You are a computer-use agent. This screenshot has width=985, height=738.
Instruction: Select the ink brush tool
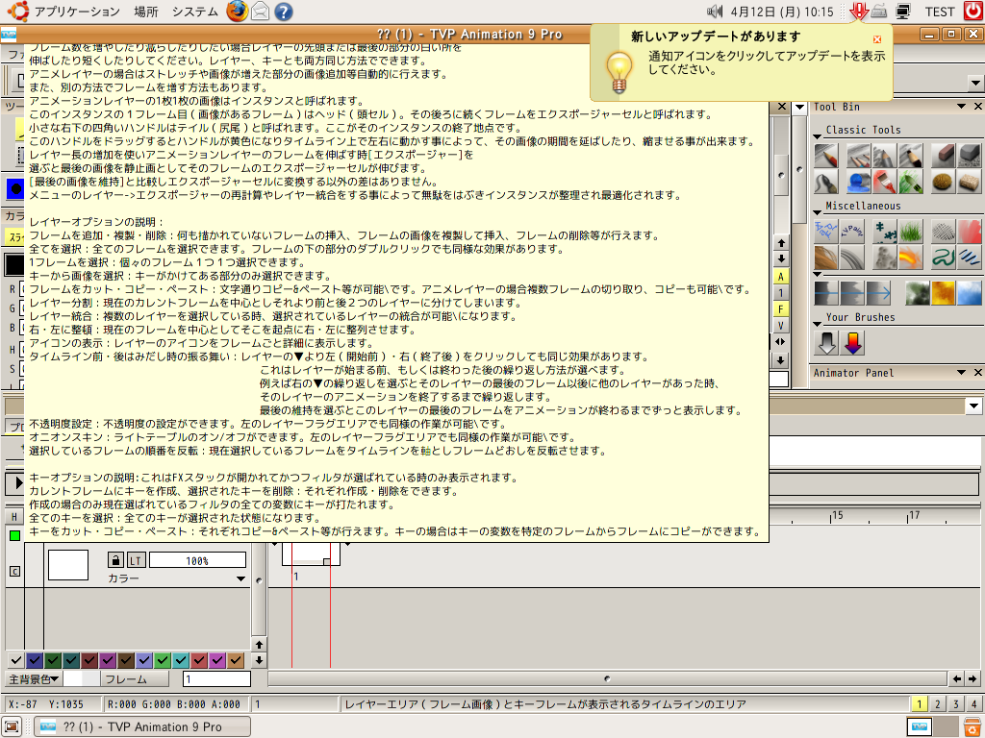click(x=826, y=182)
